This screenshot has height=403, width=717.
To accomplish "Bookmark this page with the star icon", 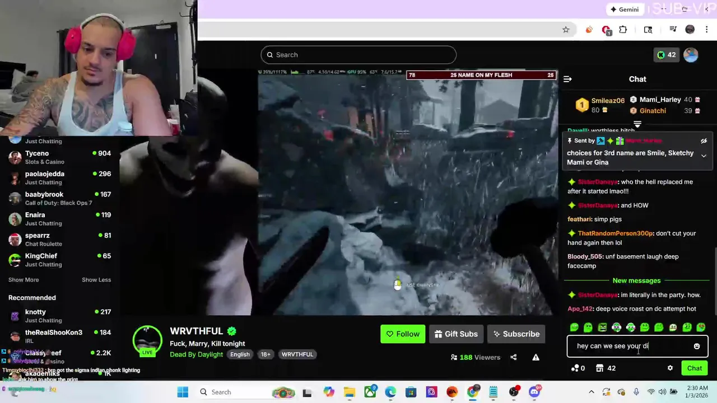I will 566,30.
